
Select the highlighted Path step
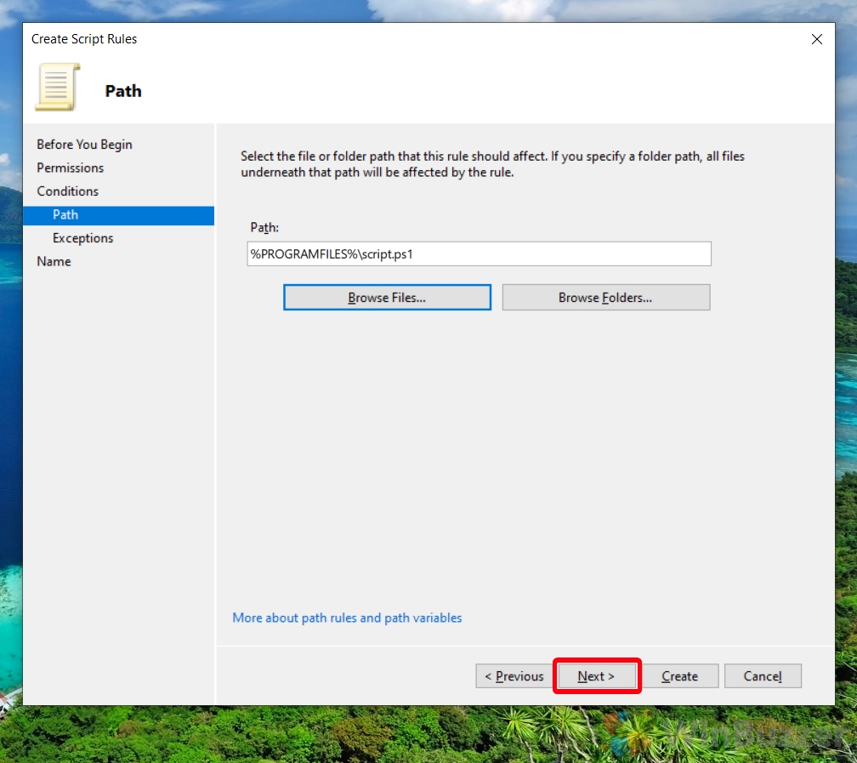point(65,215)
